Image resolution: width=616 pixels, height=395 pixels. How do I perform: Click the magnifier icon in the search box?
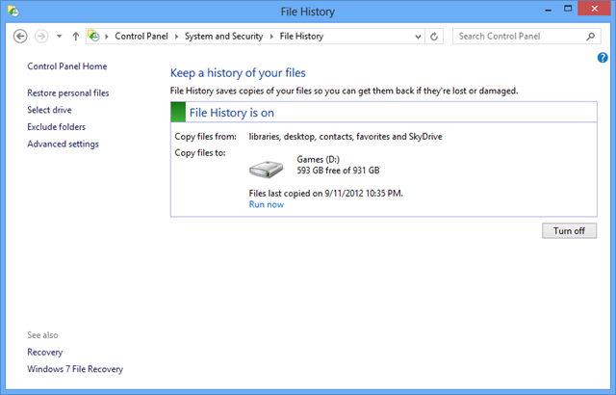(592, 36)
